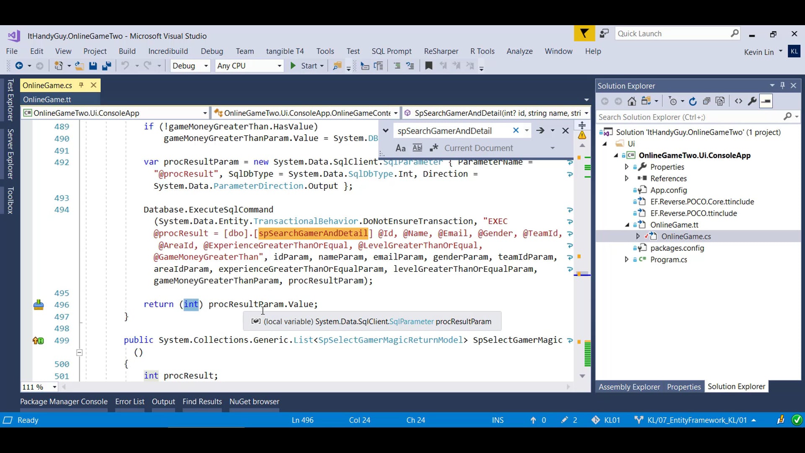
Task: Toggle regular expressions in find box
Action: (x=434, y=148)
